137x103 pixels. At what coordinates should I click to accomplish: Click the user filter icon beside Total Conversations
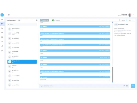click(x=37, y=20)
